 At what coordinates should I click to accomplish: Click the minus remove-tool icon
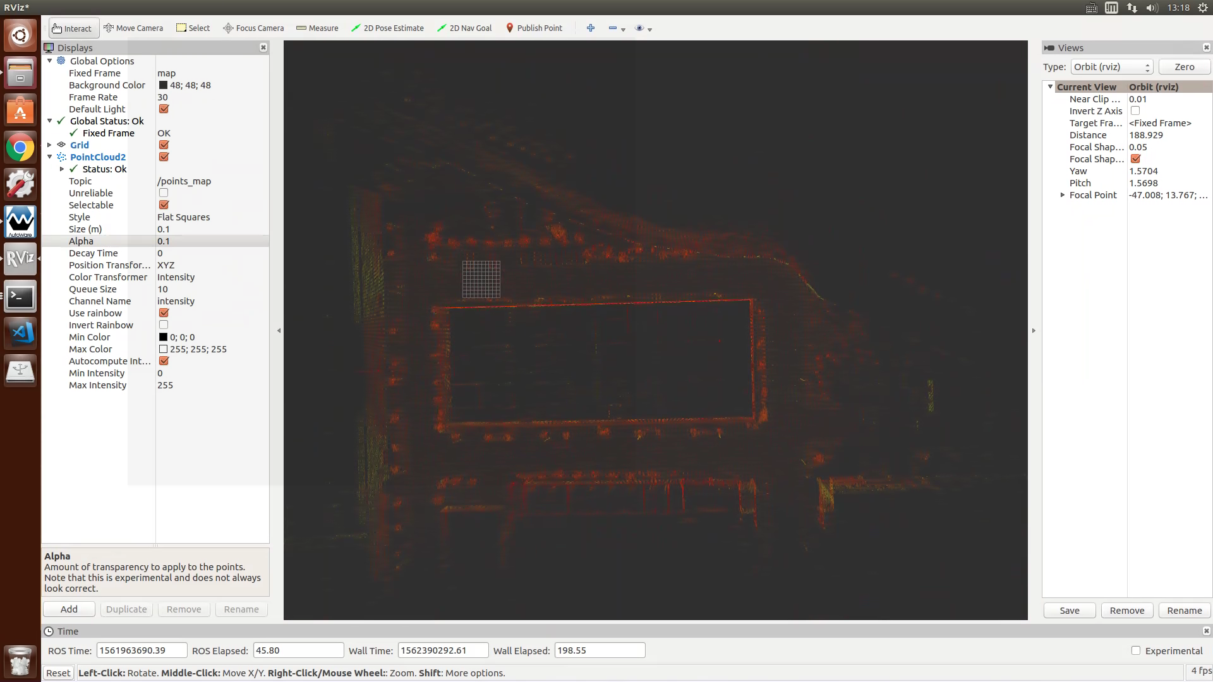click(x=613, y=28)
